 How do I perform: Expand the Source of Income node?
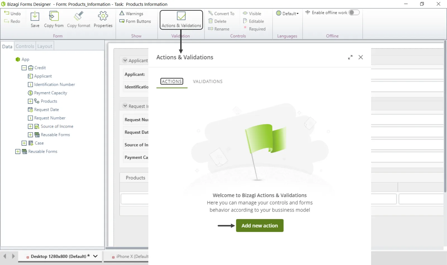pyautogui.click(x=30, y=126)
